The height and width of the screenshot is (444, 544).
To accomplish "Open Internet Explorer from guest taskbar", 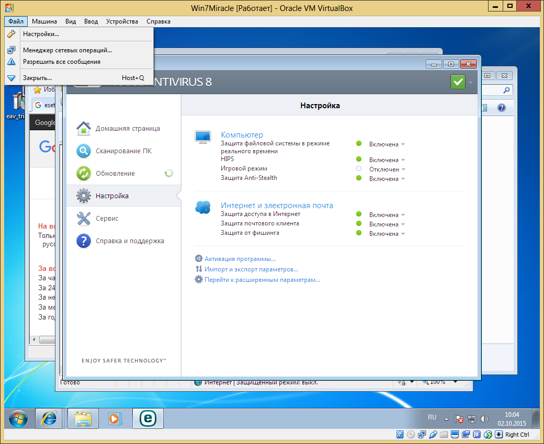I will (49, 418).
